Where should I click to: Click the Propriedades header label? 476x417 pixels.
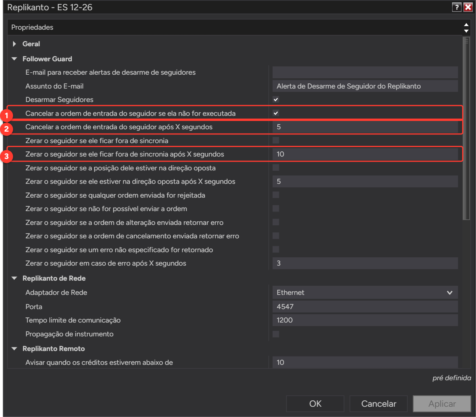point(32,27)
